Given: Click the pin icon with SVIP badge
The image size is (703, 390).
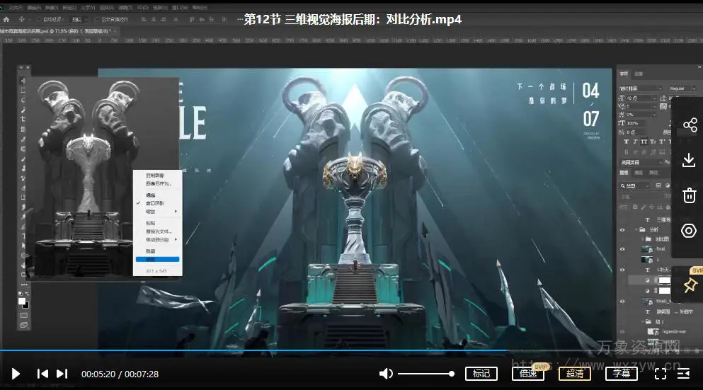Looking at the screenshot, I should tap(689, 285).
